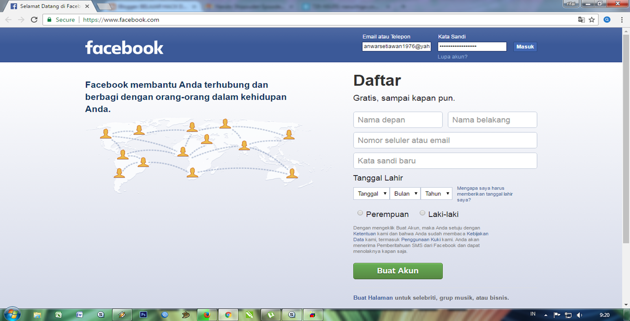Click the Kata sandi baru field
Viewport: 630px width, 321px height.
click(445, 161)
